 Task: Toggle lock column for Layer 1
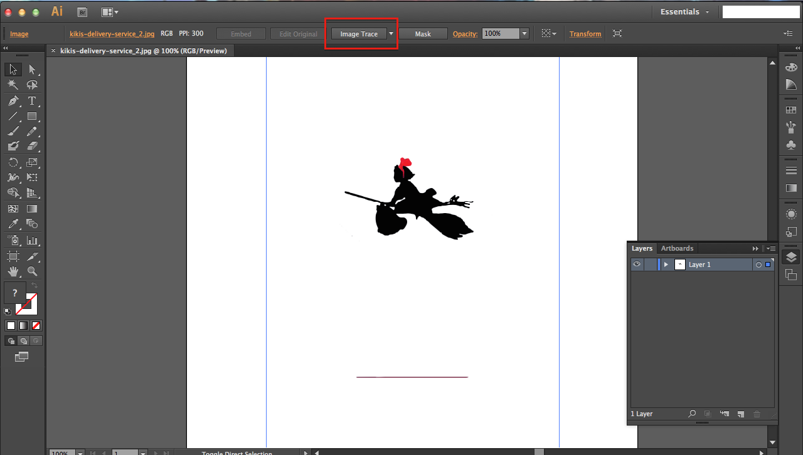point(650,264)
